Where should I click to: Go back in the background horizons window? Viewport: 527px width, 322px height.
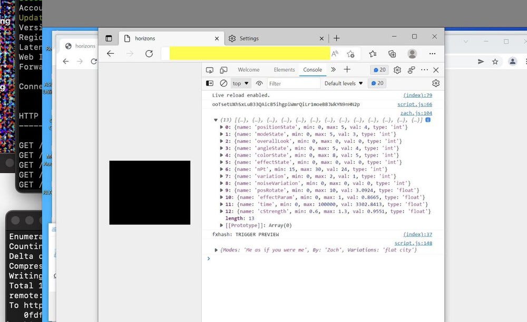[66, 61]
